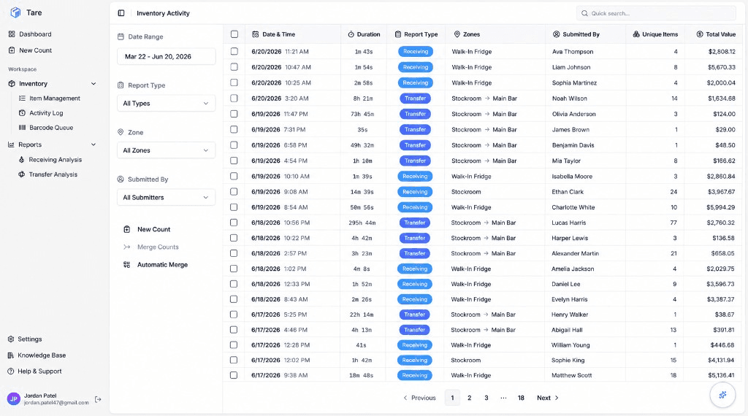This screenshot has height=416, width=748.
Task: Click the Automatic Merge icon
Action: [x=127, y=264]
